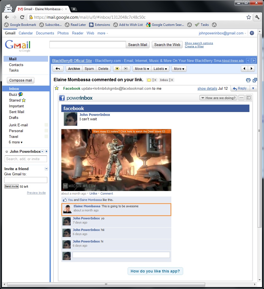
Task: Remove the Inbox label from the conversation
Action: tap(172, 80)
